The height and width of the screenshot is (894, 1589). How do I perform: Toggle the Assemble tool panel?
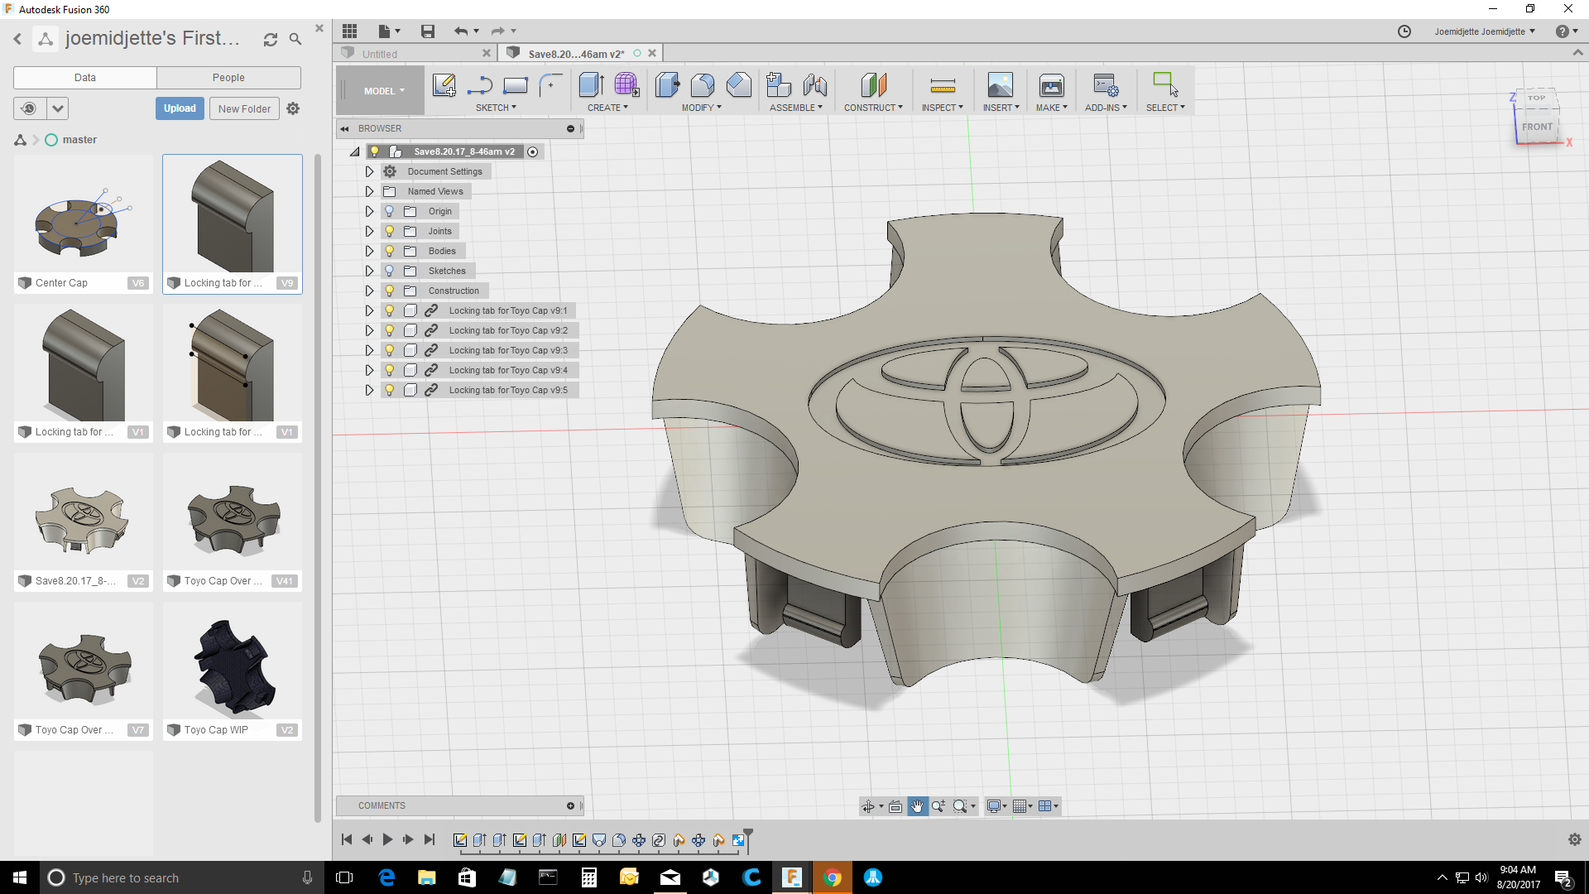click(x=795, y=106)
